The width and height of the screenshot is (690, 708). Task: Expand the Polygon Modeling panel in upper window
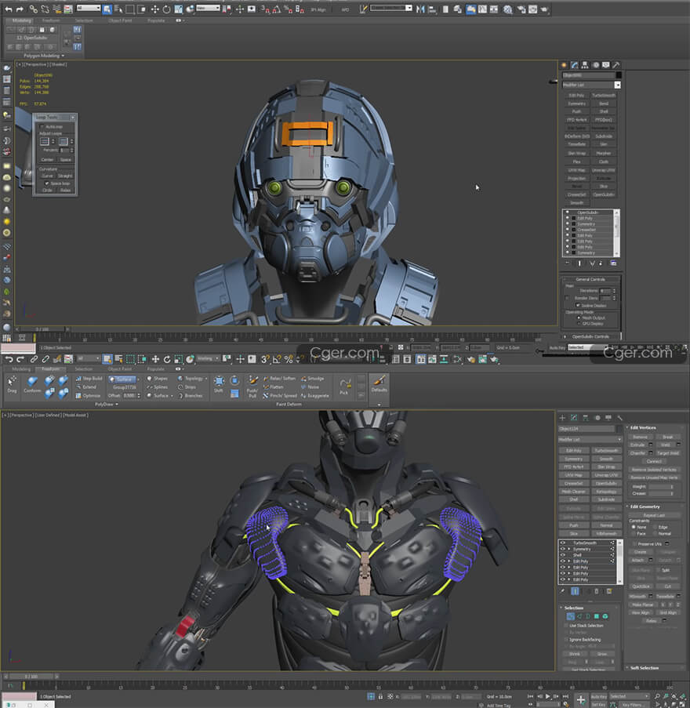[44, 56]
